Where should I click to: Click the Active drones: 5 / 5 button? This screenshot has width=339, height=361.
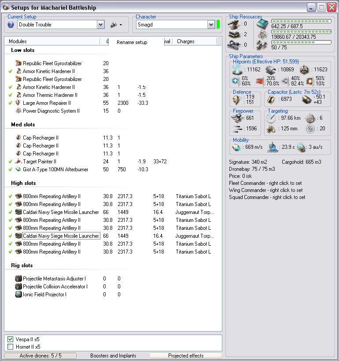(x=41, y=355)
